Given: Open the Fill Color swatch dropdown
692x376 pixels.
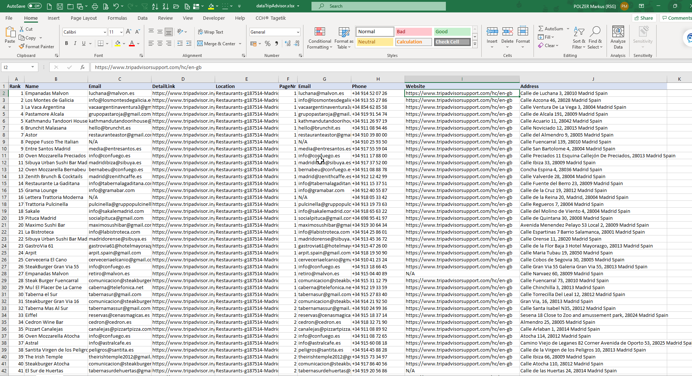Looking at the screenshot, I should point(123,43).
